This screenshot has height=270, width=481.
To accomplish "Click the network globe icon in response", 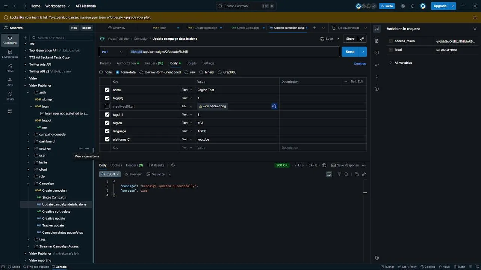I will coord(324,165).
